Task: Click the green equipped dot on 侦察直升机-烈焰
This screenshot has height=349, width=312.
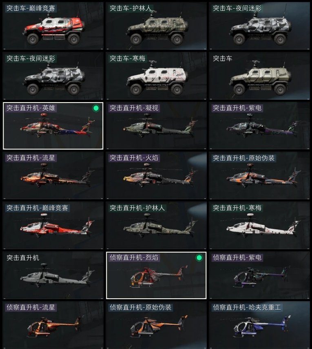Action: 199,258
